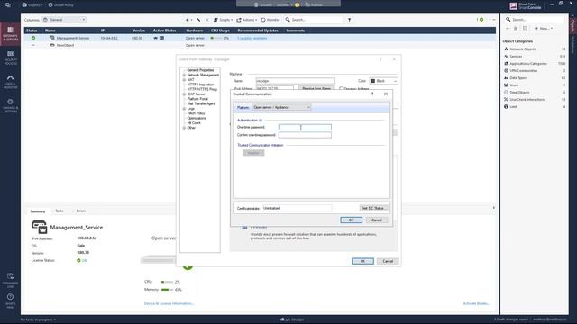Select General Properties in gateway tree
The image size is (577, 324).
coord(200,70)
